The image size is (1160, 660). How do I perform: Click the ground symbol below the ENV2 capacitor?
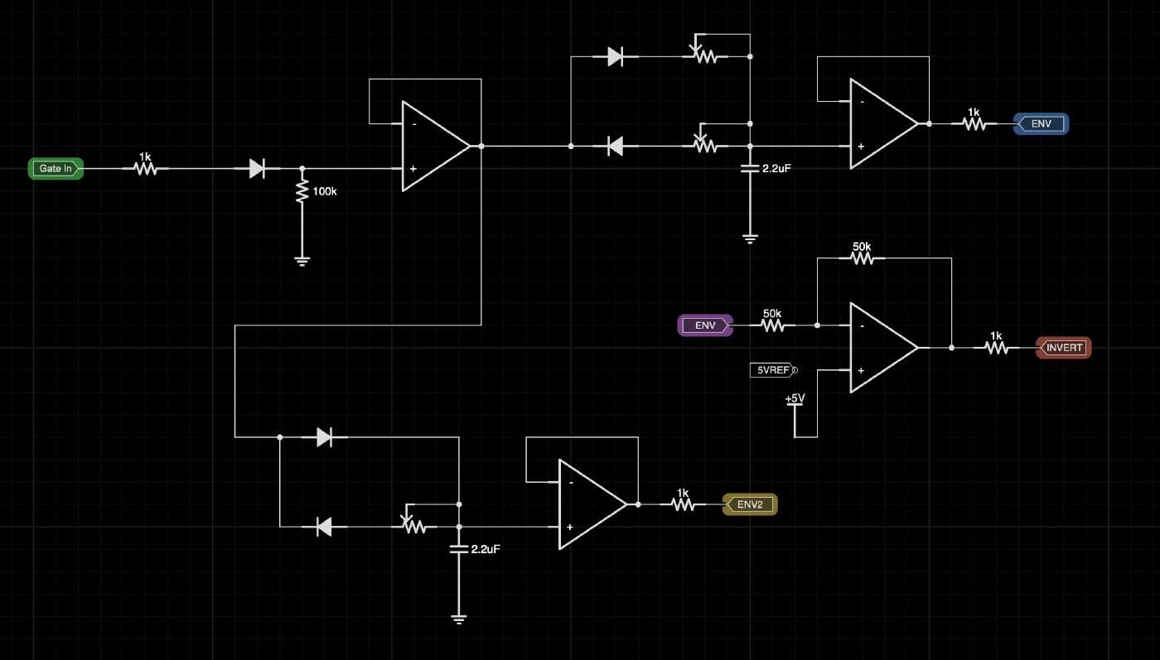[458, 619]
